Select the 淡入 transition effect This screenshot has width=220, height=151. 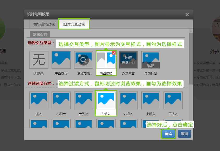(39, 100)
